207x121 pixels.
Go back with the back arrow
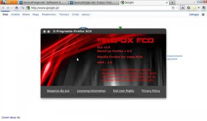click(3, 8)
